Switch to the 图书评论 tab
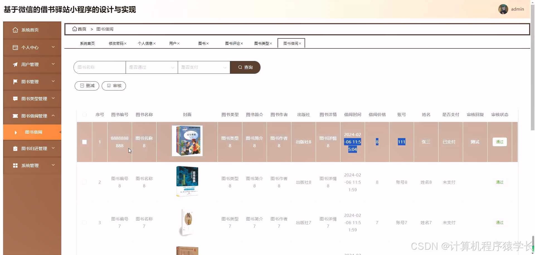 coord(232,43)
